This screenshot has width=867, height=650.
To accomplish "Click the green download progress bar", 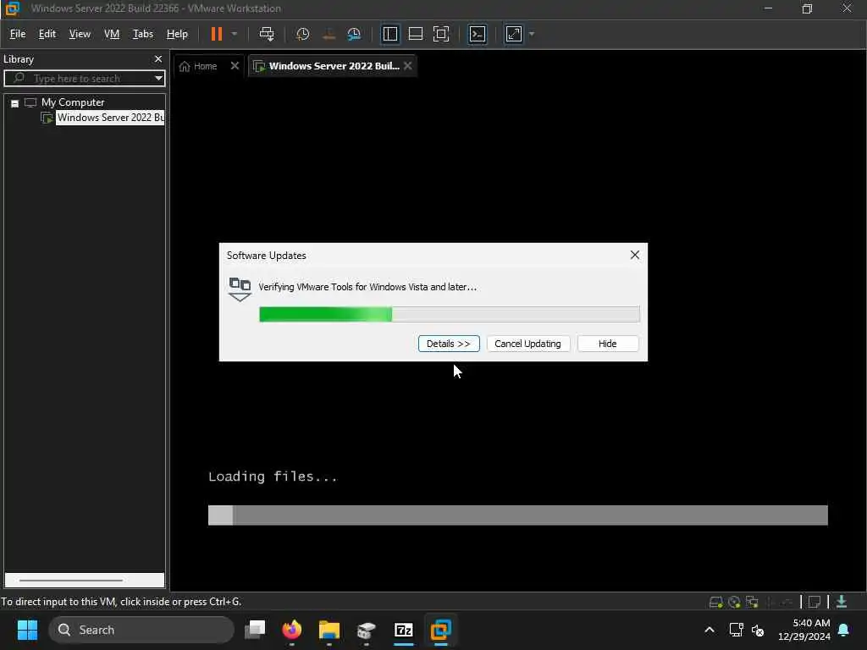I will point(449,315).
